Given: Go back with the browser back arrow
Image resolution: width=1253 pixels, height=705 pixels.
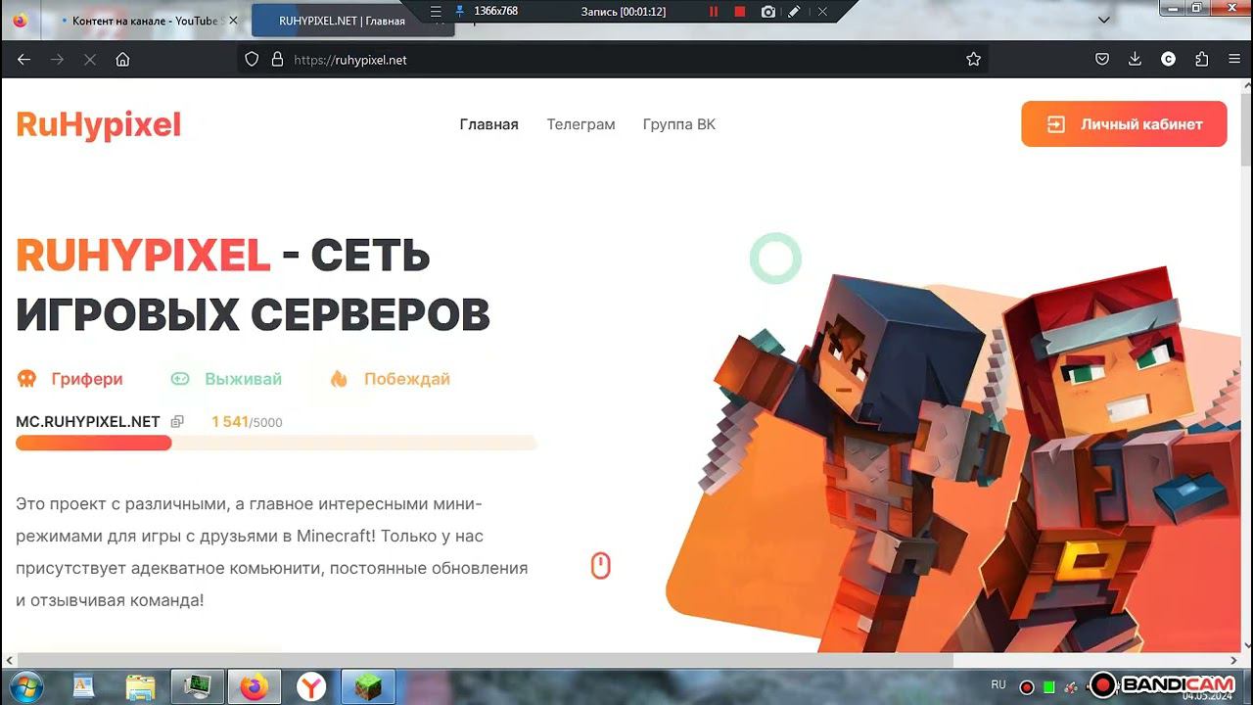Looking at the screenshot, I should point(24,60).
